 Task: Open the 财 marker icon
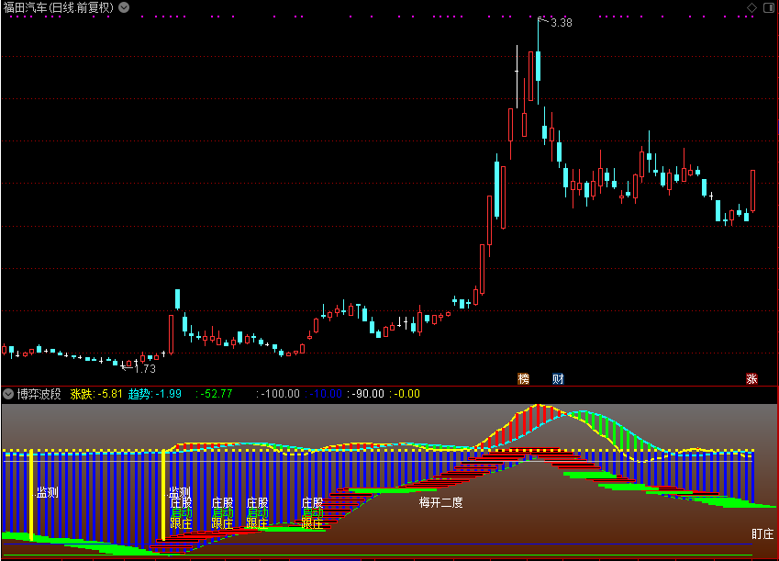pos(558,378)
